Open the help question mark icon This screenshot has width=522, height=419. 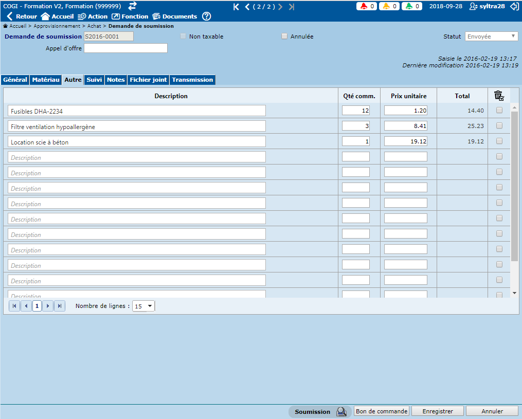[207, 16]
